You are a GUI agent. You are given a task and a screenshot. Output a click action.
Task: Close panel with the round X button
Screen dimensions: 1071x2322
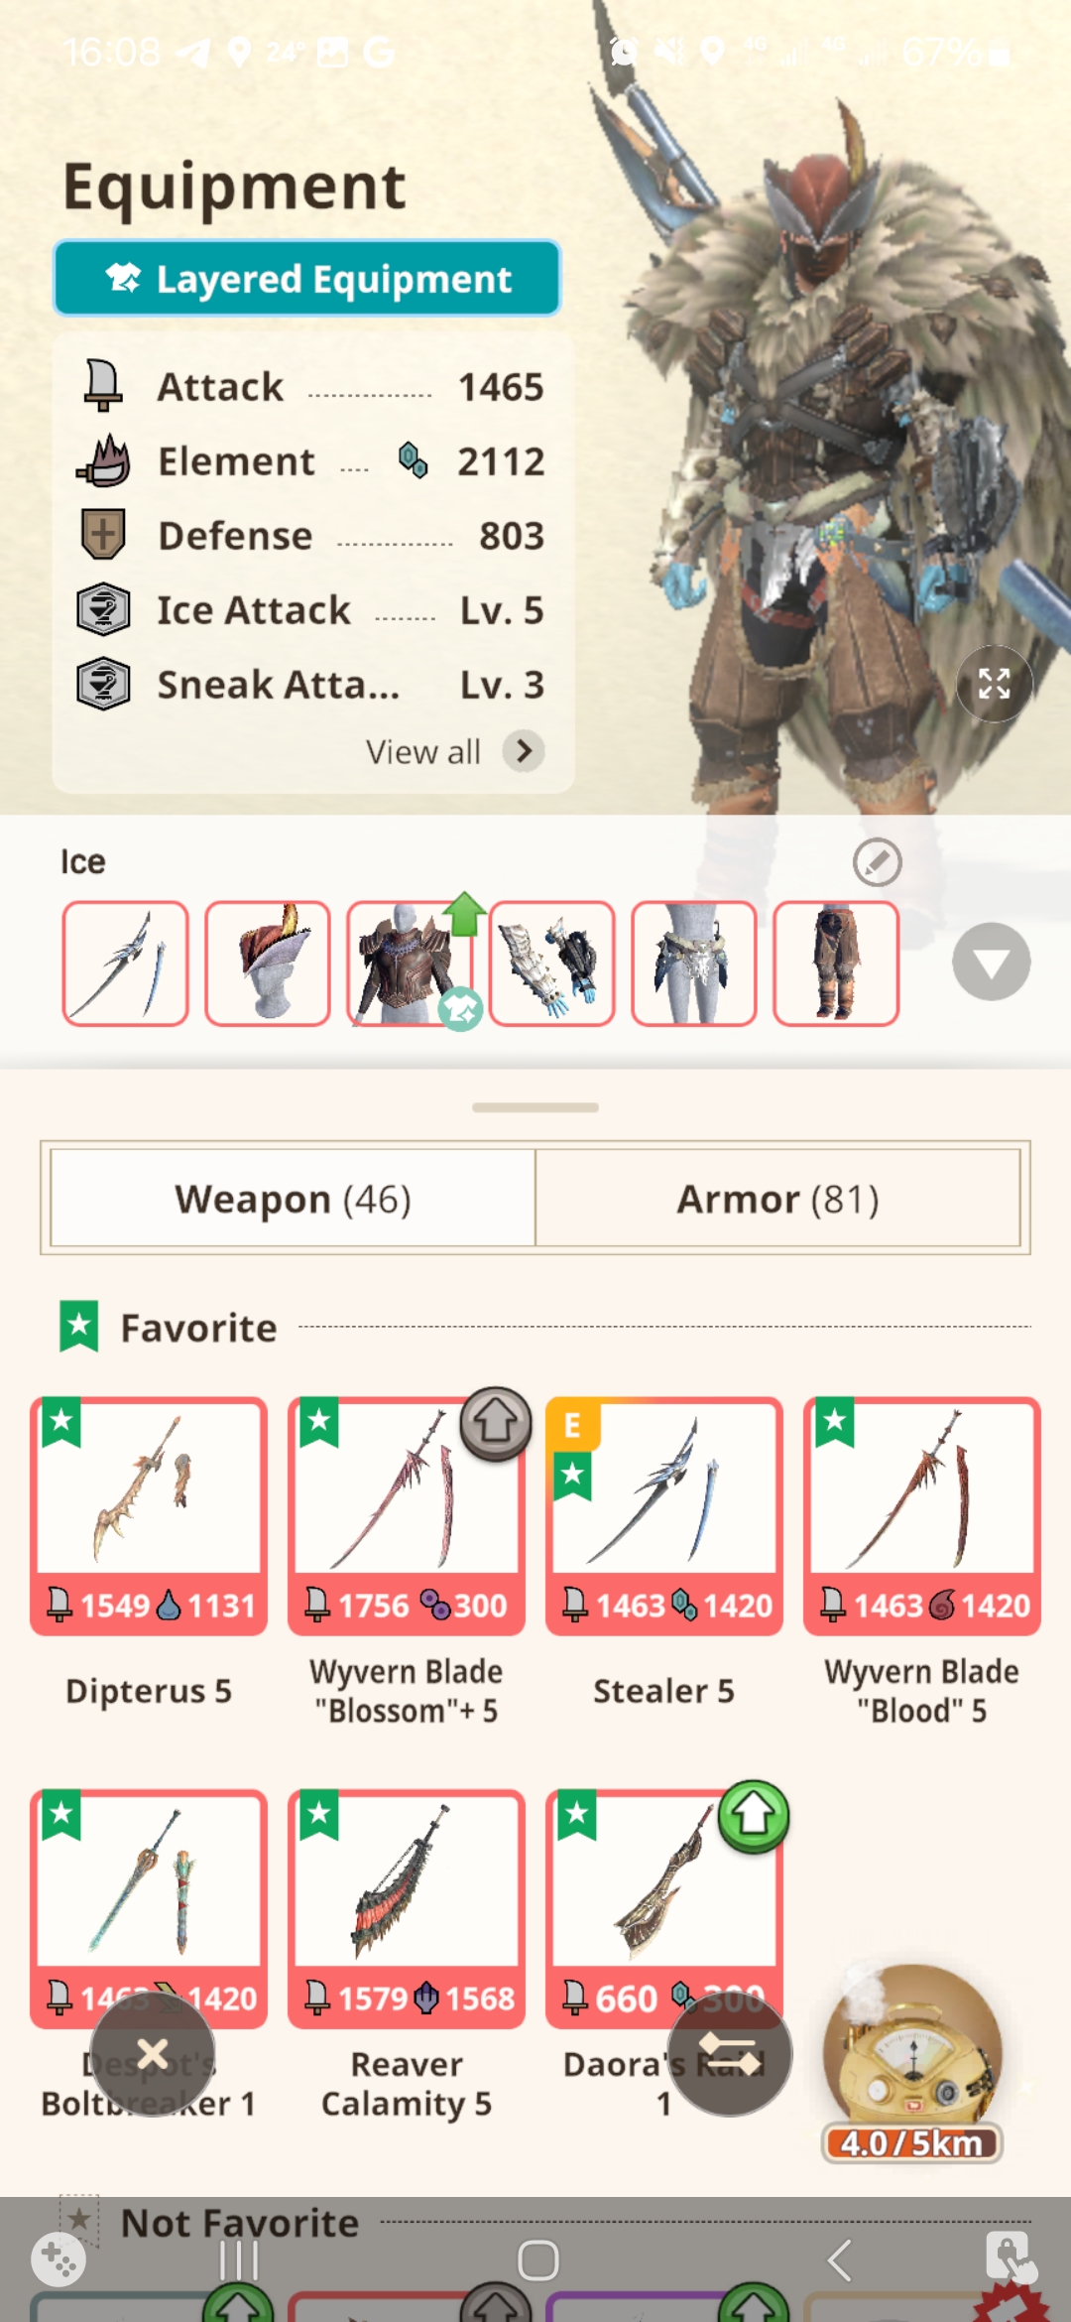(153, 2054)
